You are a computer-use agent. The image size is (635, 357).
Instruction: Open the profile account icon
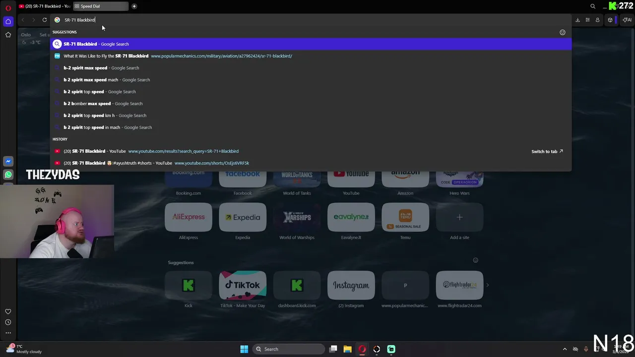click(597, 20)
